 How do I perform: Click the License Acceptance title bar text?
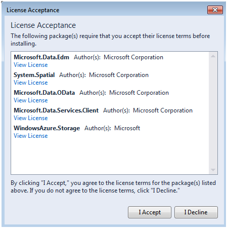tap(33, 10)
